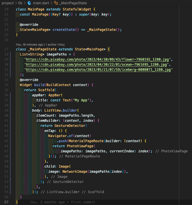The width and height of the screenshot is (192, 205).
Task: Click 'NetworkImage' on line 51
Action: [75, 172]
